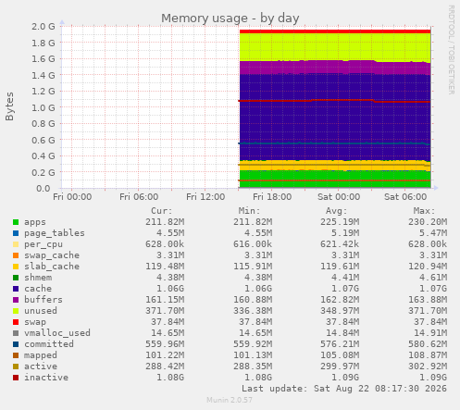Click the active min value 288.35M

click(x=253, y=367)
